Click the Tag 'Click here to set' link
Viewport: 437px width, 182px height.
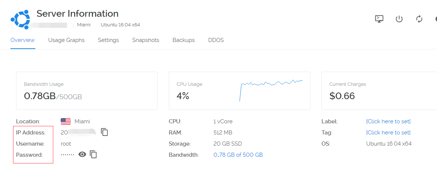pos(388,133)
